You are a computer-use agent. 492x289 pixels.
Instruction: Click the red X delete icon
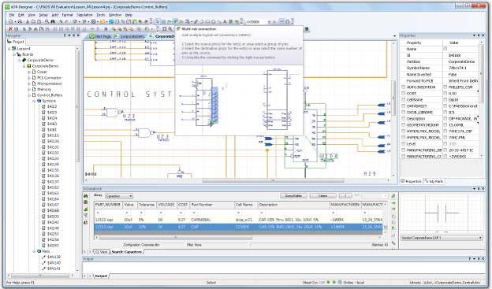pos(10,29)
